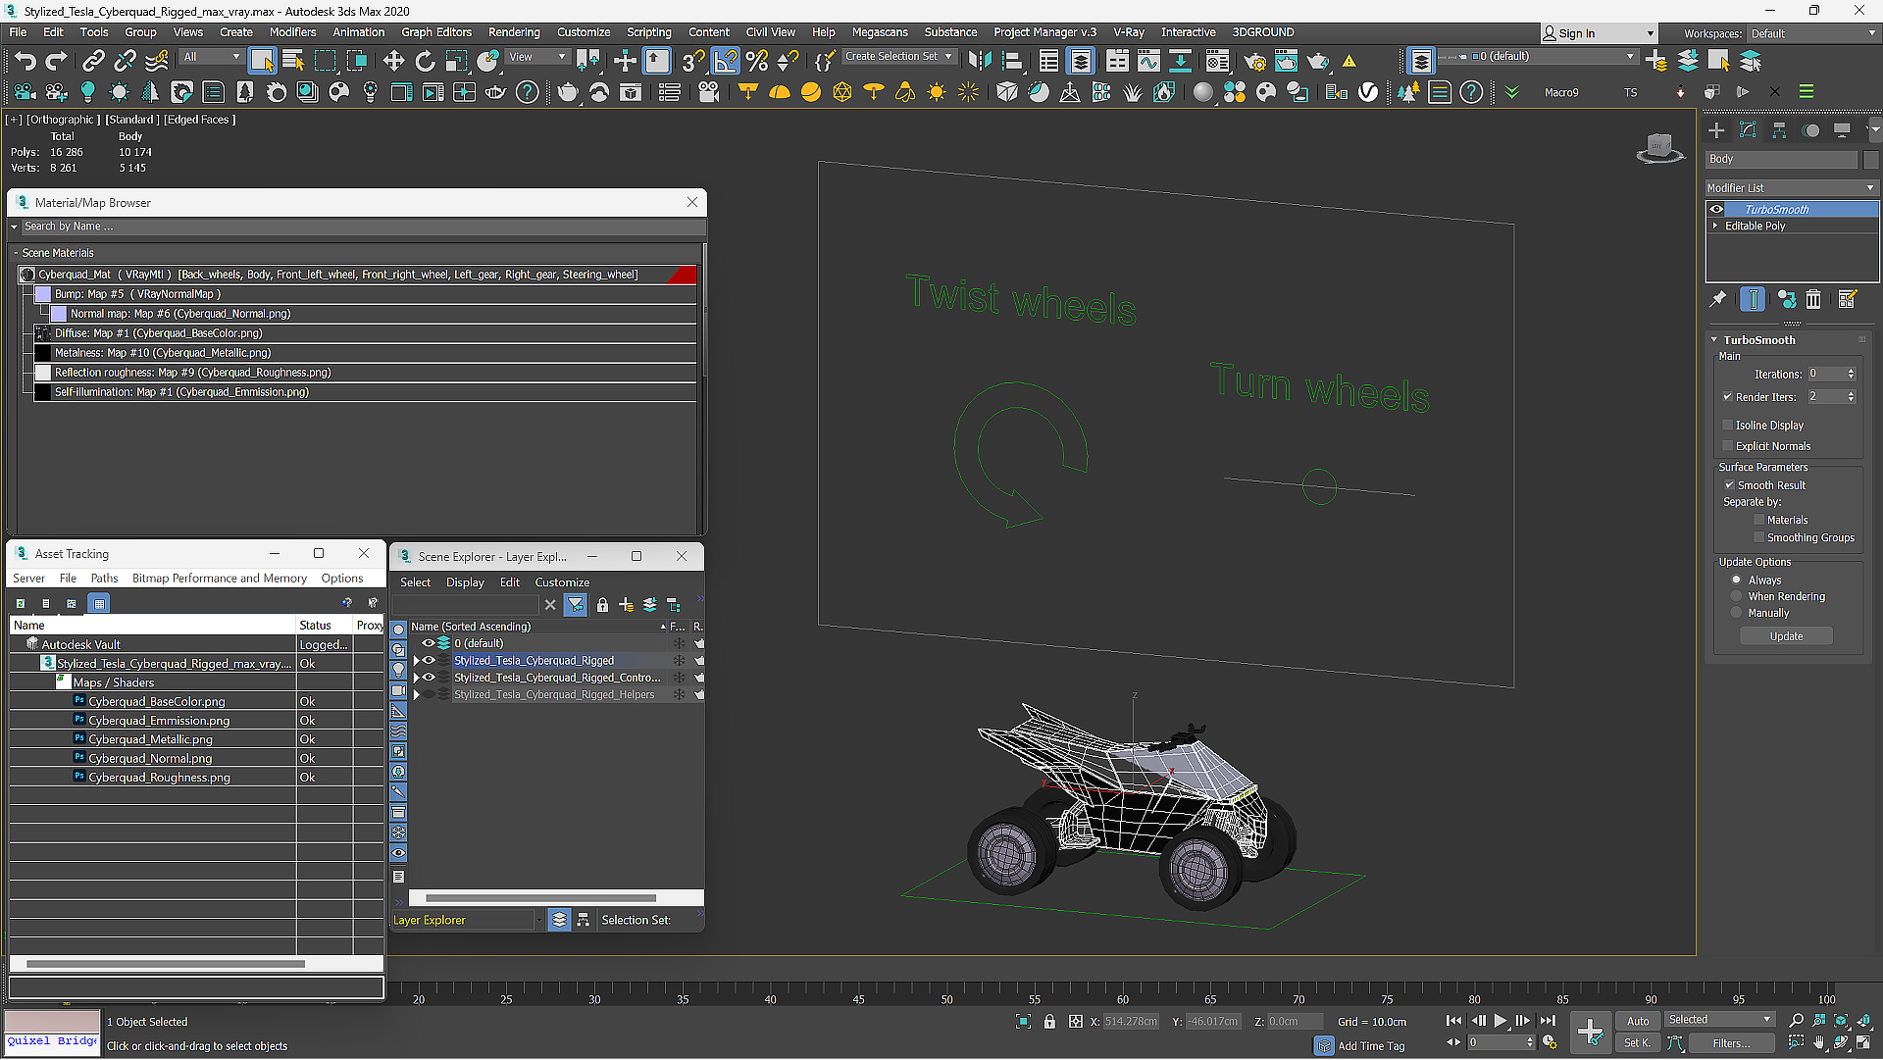Open Customize menu in Scene Explorer

[x=562, y=582]
